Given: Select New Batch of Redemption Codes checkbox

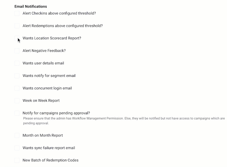Looking at the screenshot, I should (x=17, y=160).
